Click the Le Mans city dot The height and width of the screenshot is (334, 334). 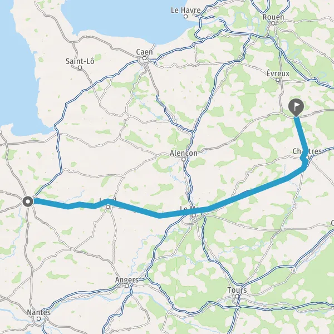click(194, 215)
